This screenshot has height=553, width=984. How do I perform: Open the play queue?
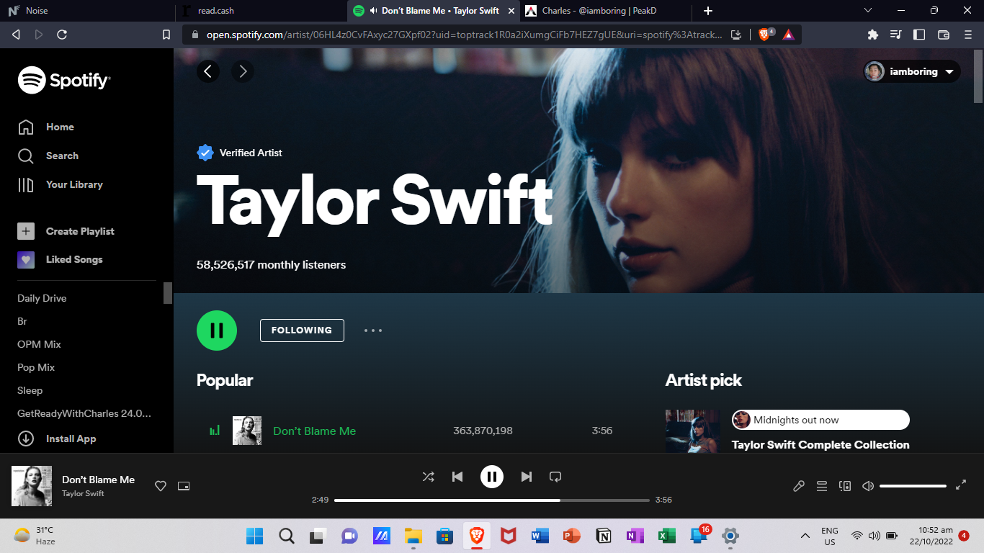point(822,486)
